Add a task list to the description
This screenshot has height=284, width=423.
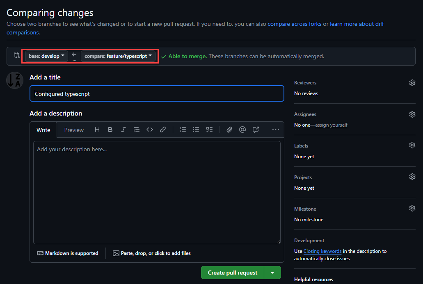(209, 130)
